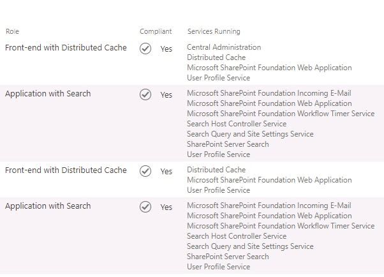Screen dimensions: 384x277
Task: Select Workflow Timer Service in the last row
Action: click(281, 226)
